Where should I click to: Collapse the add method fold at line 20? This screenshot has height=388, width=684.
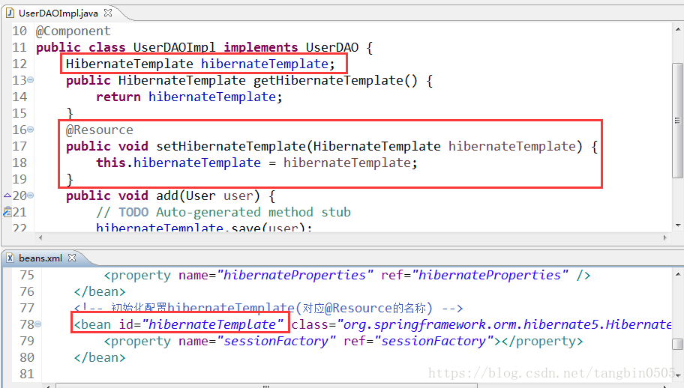tap(31, 195)
